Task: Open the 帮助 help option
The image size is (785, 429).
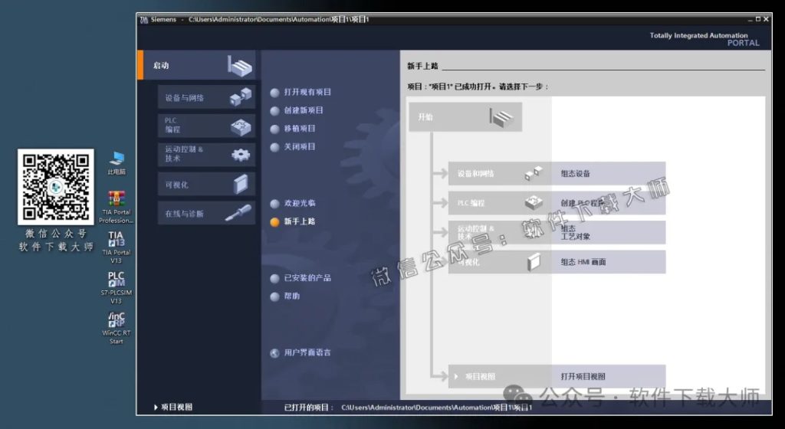Action: click(285, 296)
